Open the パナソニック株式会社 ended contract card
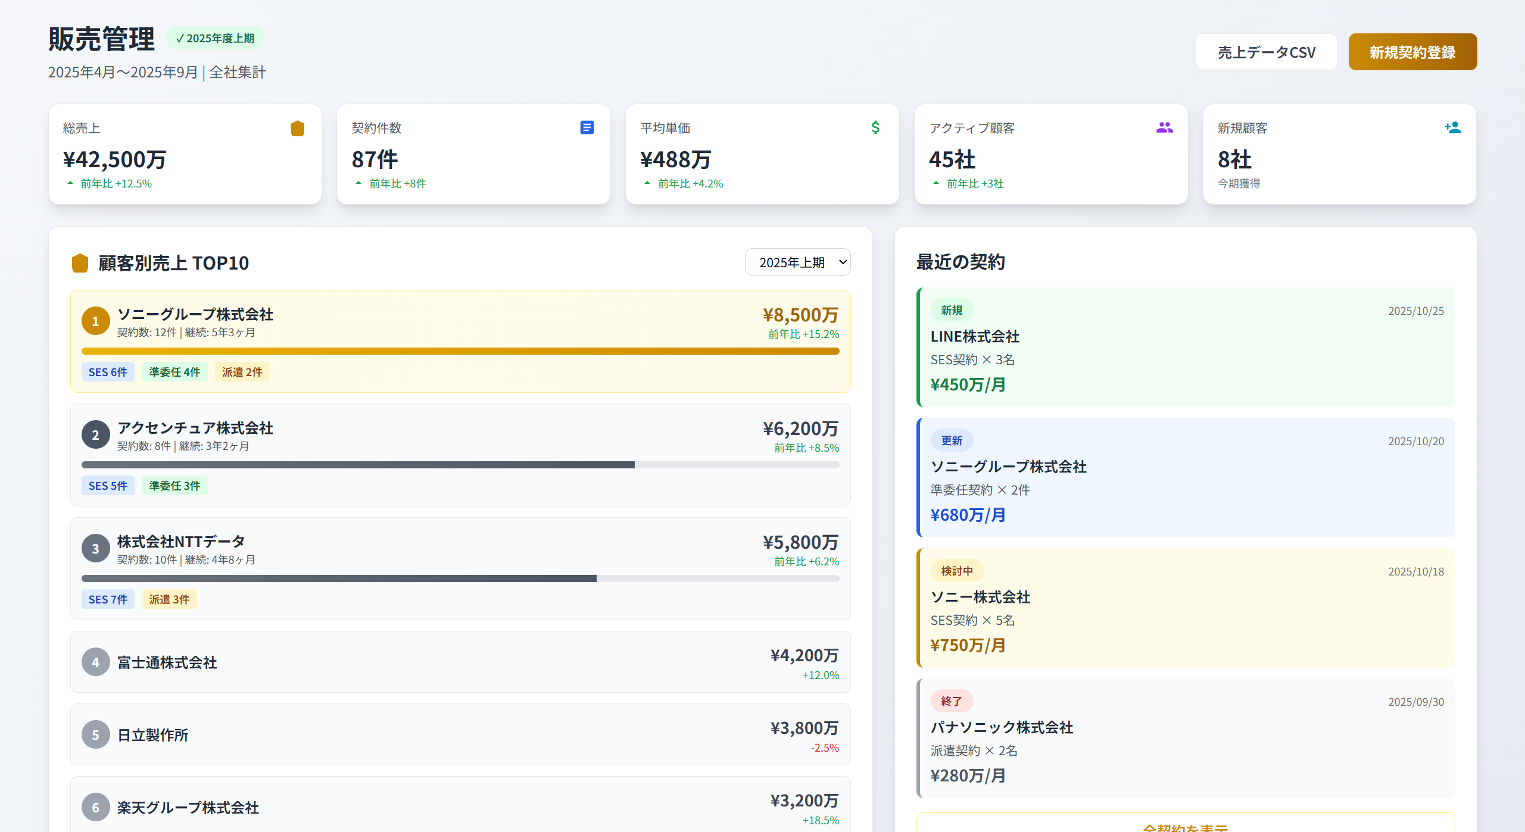This screenshot has width=1525, height=832. coord(1185,739)
